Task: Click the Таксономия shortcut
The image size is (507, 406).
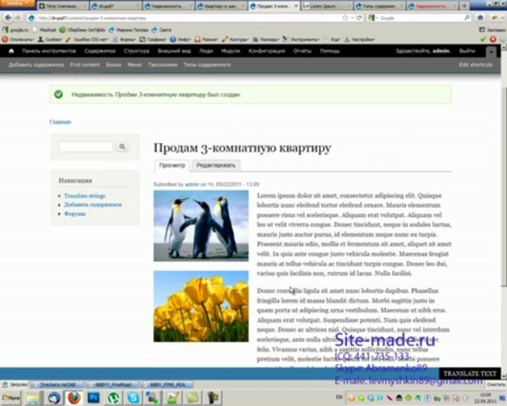Action: (x=163, y=65)
